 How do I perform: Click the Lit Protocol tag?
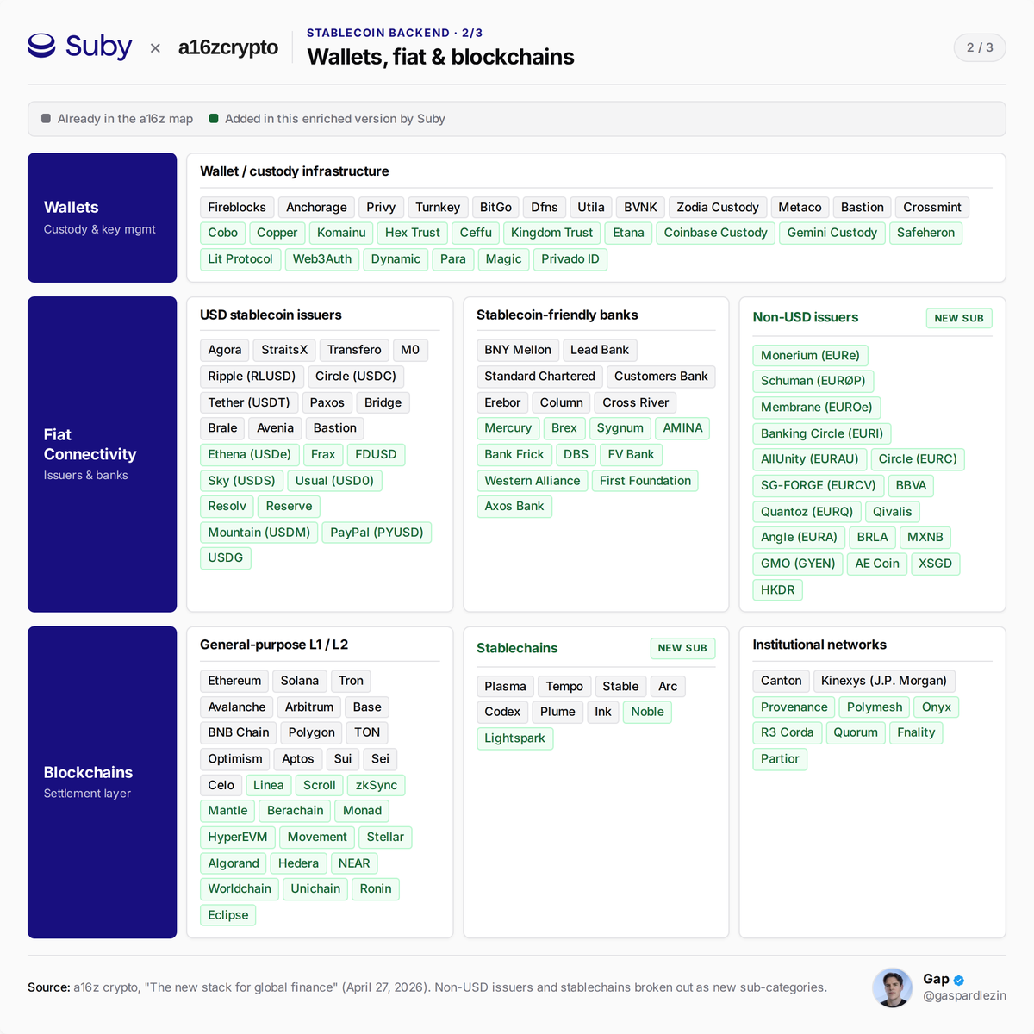240,259
